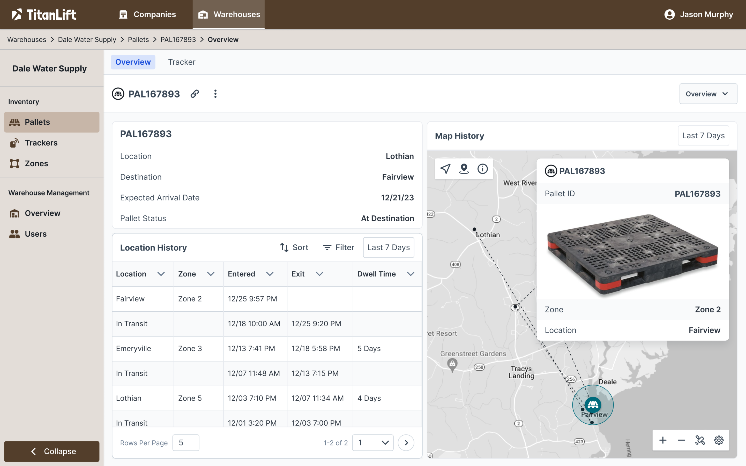The height and width of the screenshot is (466, 746).
Task: Sort the Location History table
Action: click(294, 247)
